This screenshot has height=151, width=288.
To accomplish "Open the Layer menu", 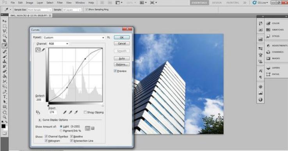I will [40, 3].
